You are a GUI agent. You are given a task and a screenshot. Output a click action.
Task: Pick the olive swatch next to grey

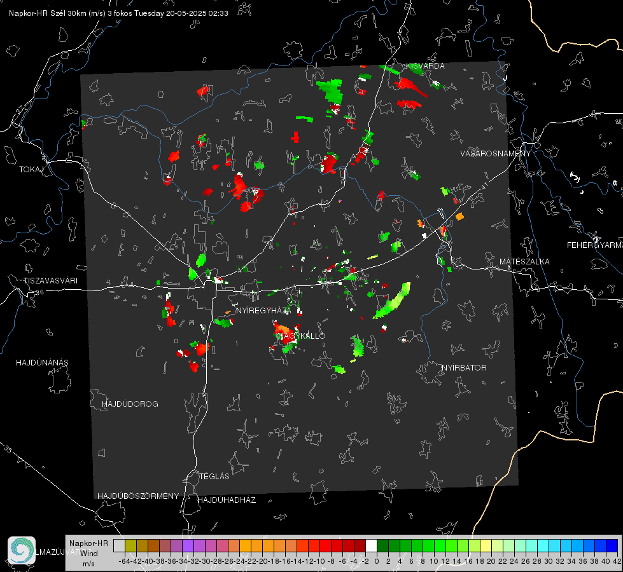[x=130, y=545]
